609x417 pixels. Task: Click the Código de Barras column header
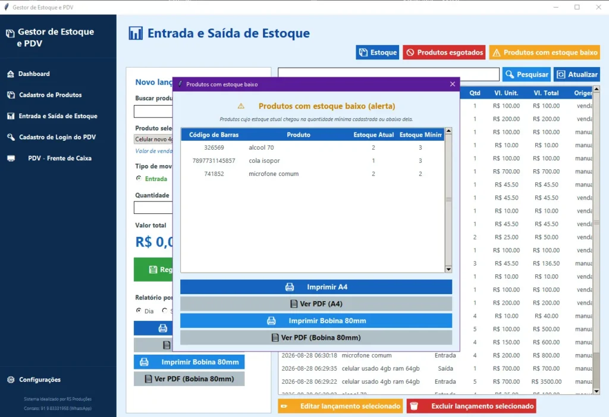[214, 135]
